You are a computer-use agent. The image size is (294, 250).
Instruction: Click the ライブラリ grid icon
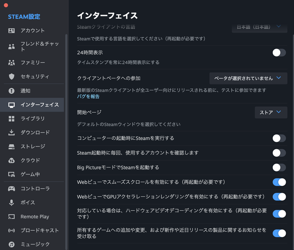point(11,119)
